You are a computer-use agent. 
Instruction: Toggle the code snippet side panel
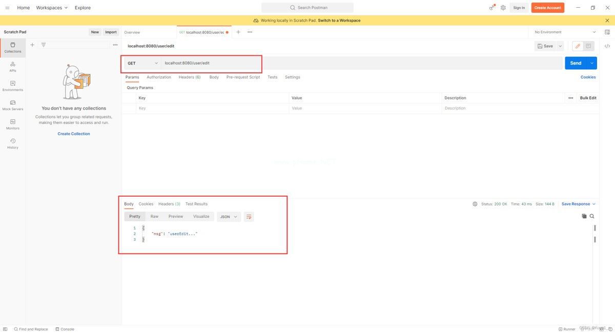tap(607, 46)
